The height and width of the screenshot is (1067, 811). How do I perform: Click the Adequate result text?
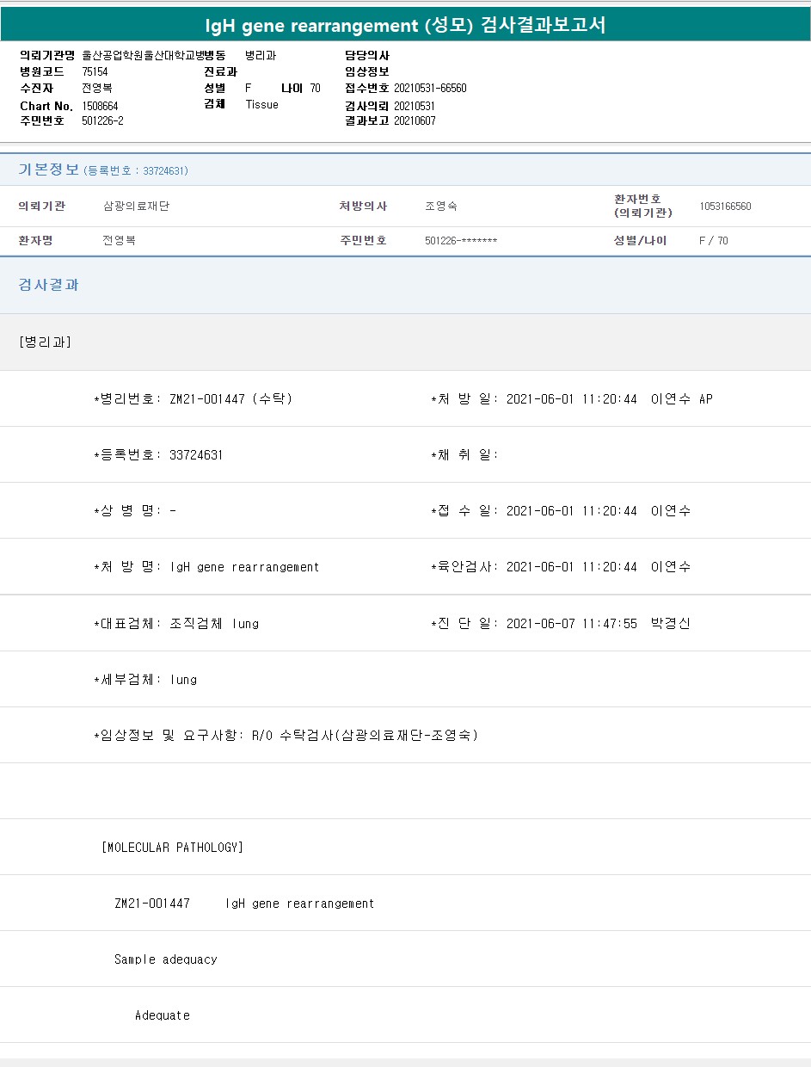click(x=163, y=1015)
